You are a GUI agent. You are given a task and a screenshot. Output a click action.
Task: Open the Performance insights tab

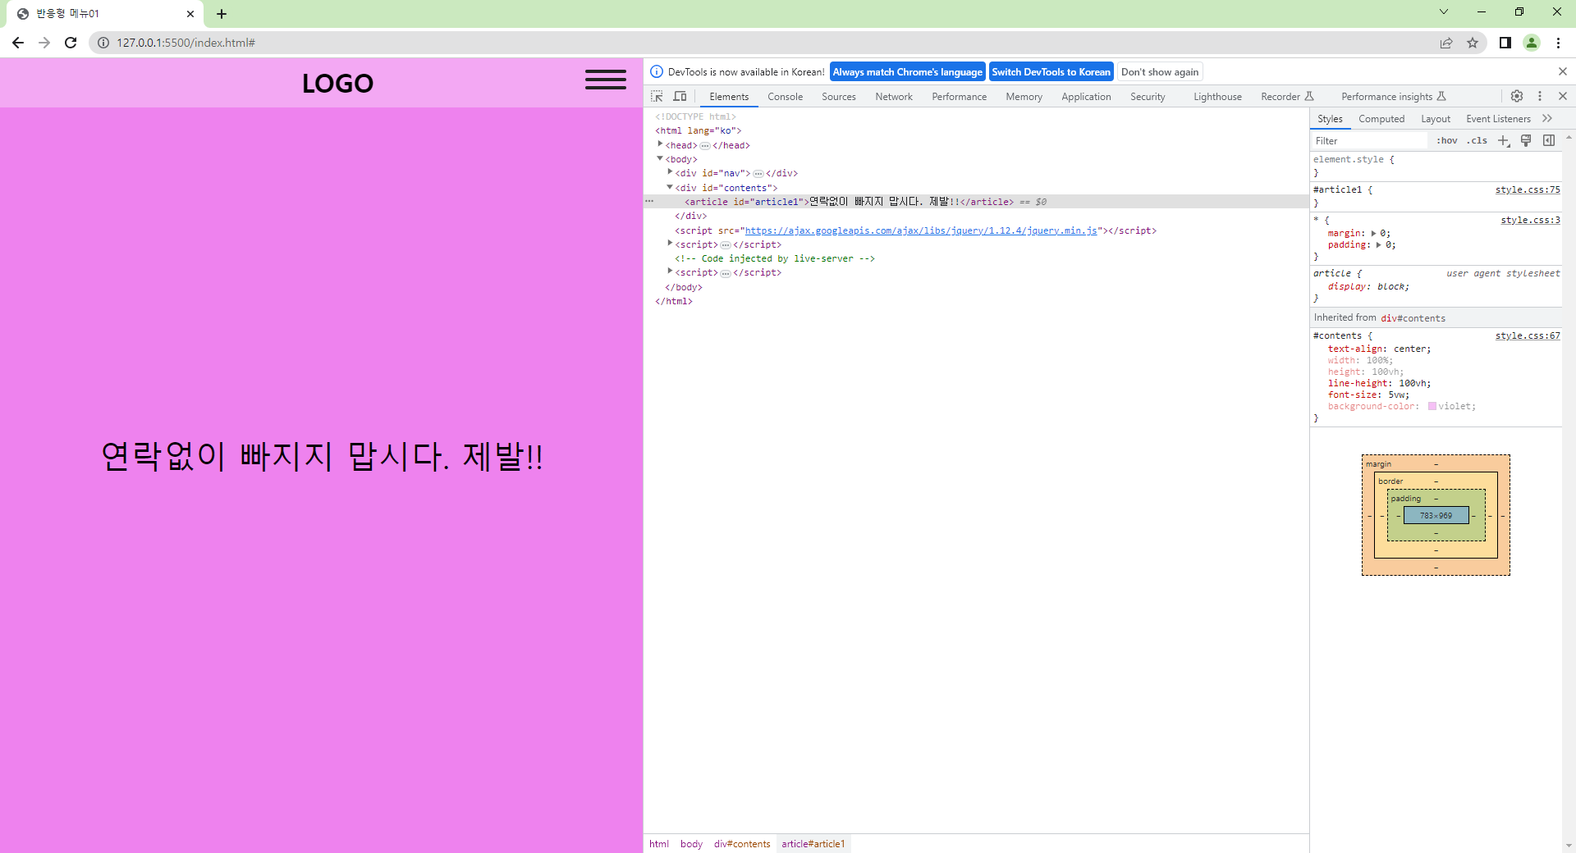1393,97
